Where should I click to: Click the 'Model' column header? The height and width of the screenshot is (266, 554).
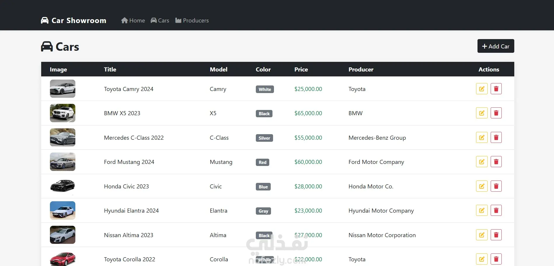point(218,69)
